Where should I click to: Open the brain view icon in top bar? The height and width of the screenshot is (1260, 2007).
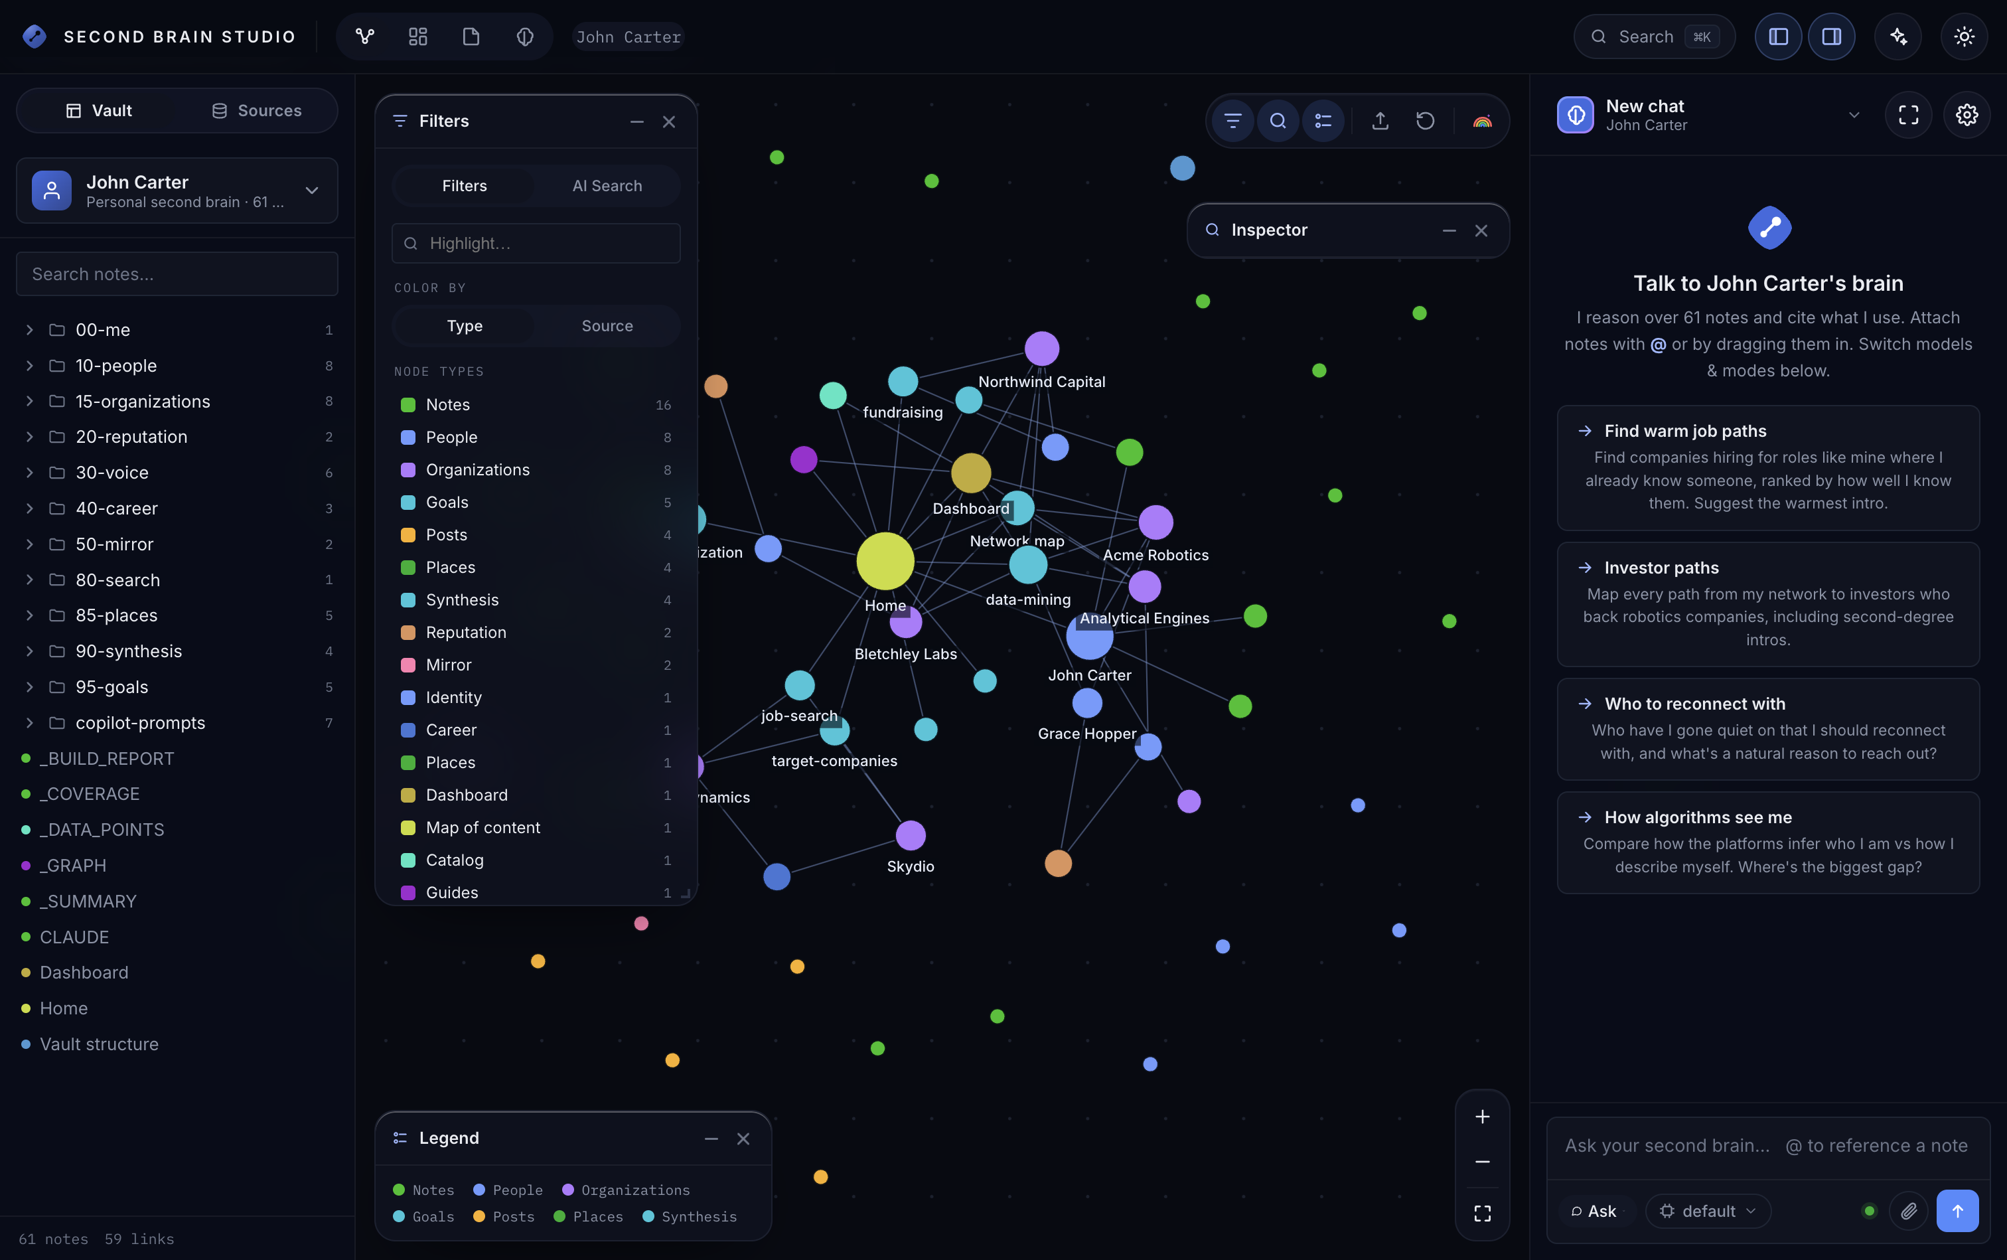click(x=525, y=37)
